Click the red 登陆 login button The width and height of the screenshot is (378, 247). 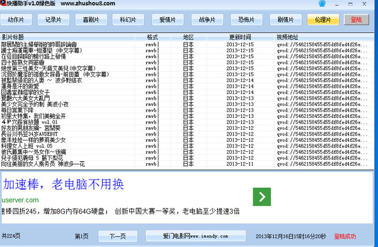(x=357, y=20)
